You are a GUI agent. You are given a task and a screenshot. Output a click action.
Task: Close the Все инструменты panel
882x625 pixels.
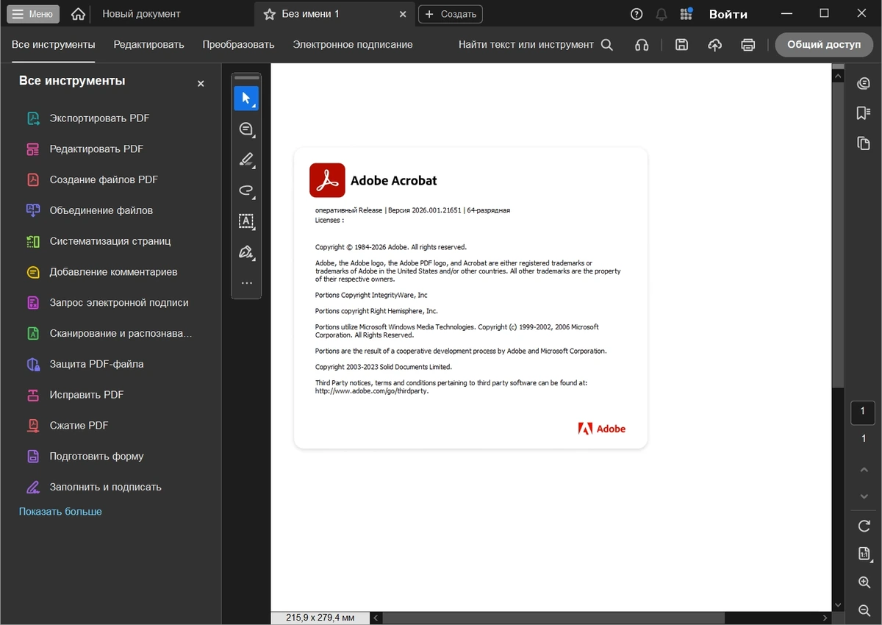point(201,84)
